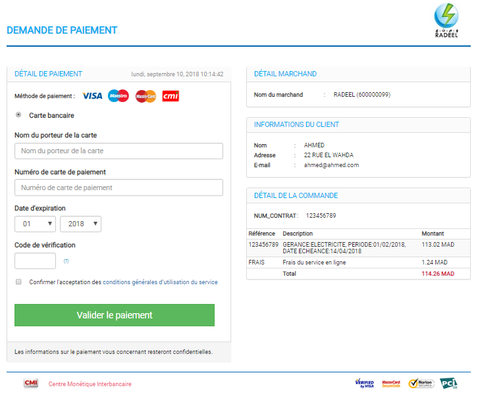Select the Carte bancaire radio button

click(18, 115)
